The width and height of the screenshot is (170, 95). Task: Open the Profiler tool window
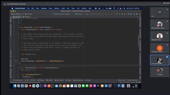click(x=88, y=80)
